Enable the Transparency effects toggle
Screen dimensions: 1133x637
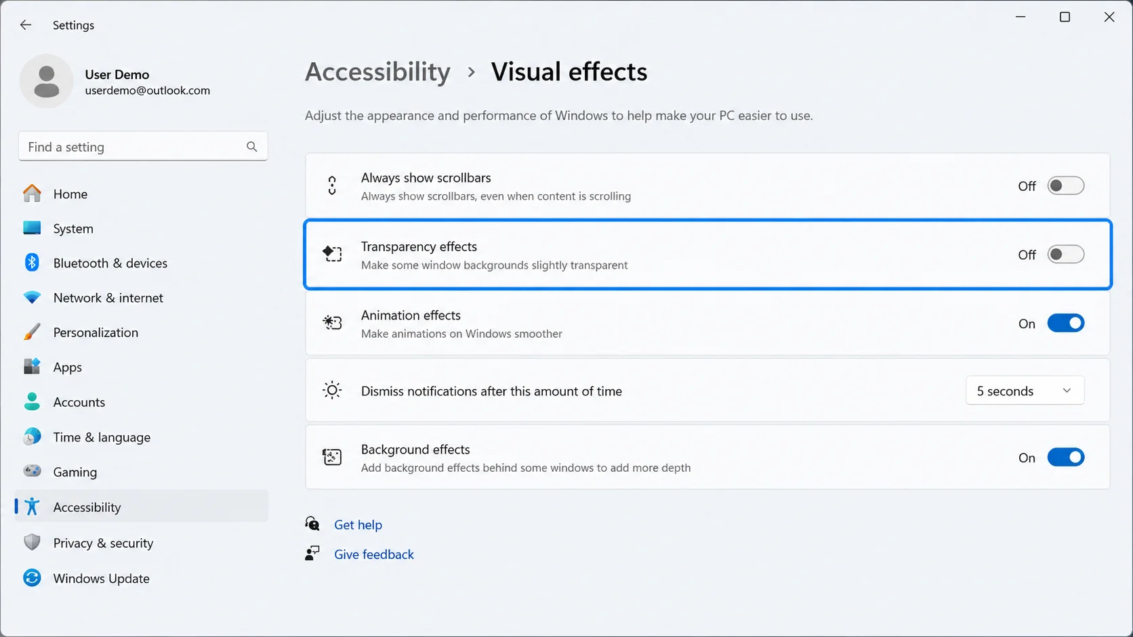1065,255
